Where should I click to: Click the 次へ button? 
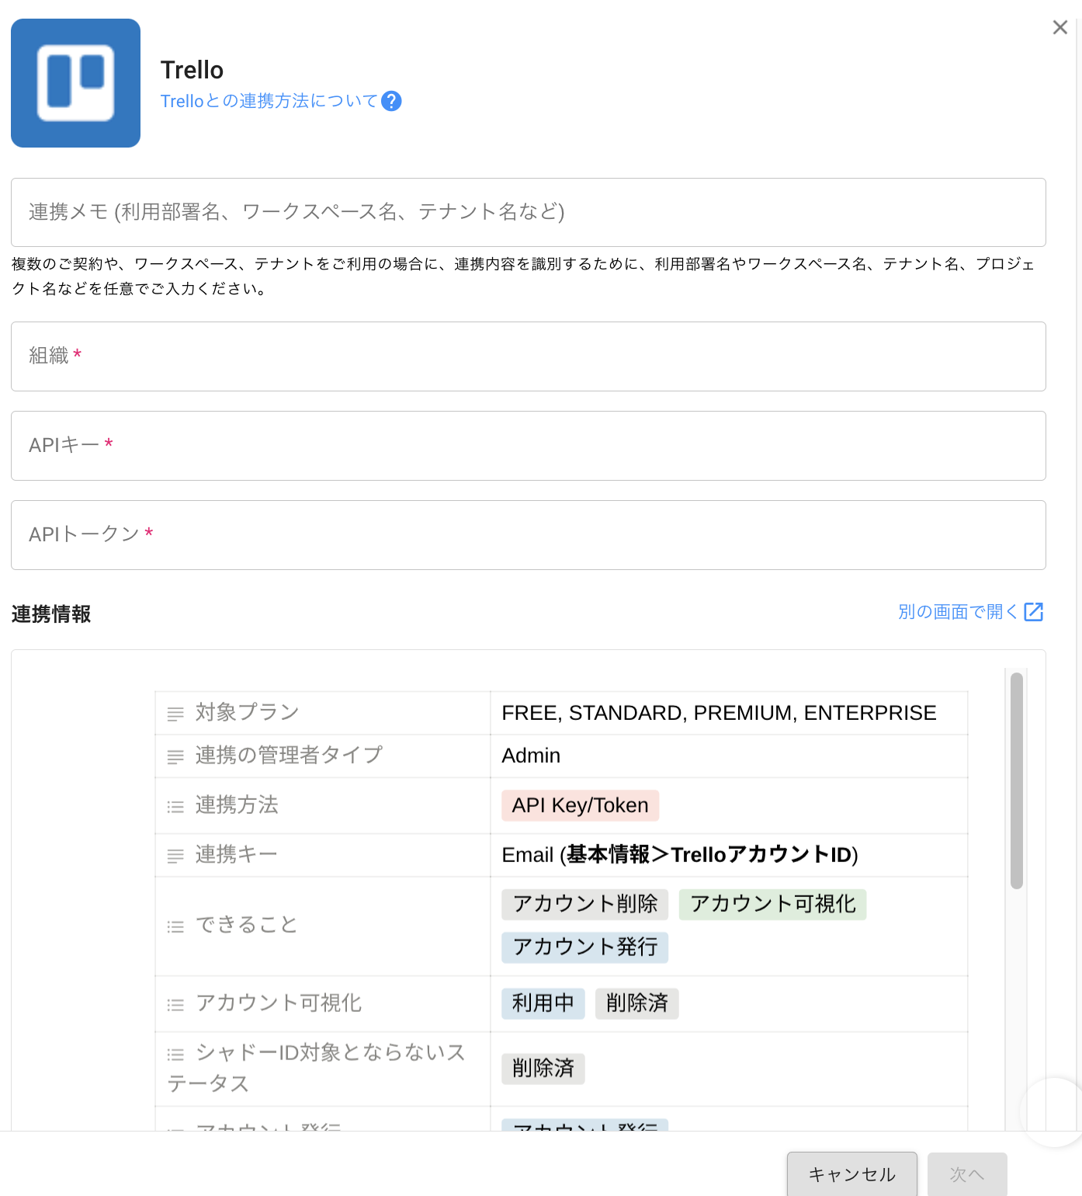(x=966, y=1174)
